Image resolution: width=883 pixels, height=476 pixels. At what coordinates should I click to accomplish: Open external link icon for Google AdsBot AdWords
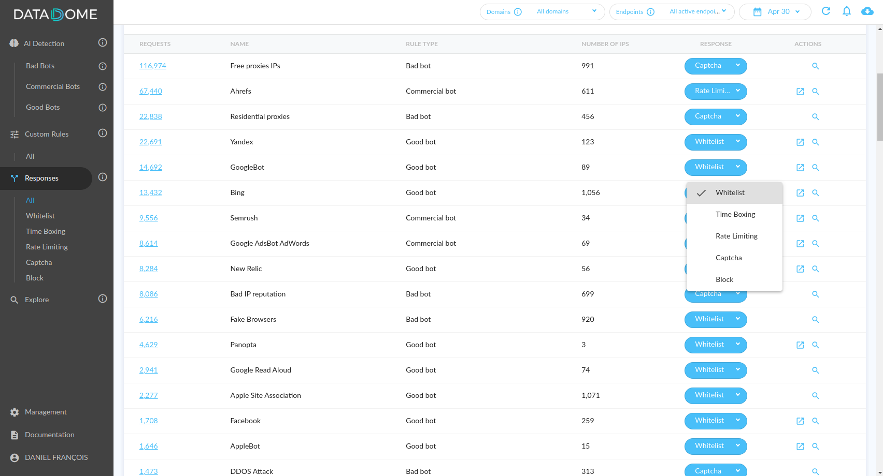click(x=800, y=244)
